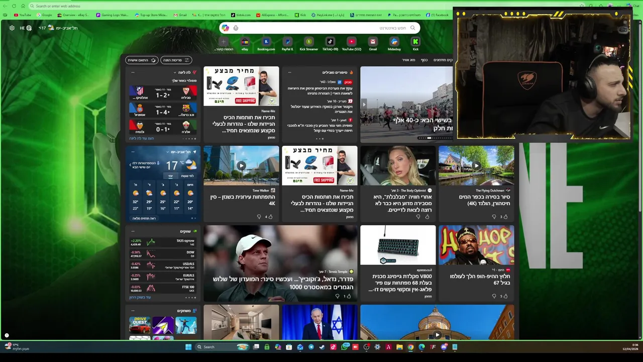Viewport: 643px width, 362px height.
Task: Open the TikTok quick link tile
Action: tap(330, 44)
